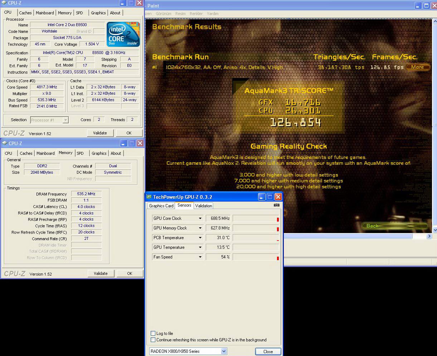Screen dimensions: 437x356
Task: Click the GPU-Z screenshot camera icon
Action: click(276, 205)
